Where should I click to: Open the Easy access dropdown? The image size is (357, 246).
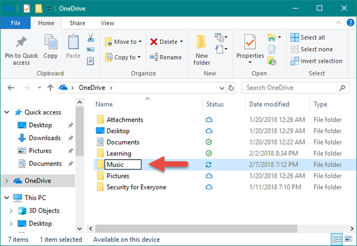coord(226,49)
